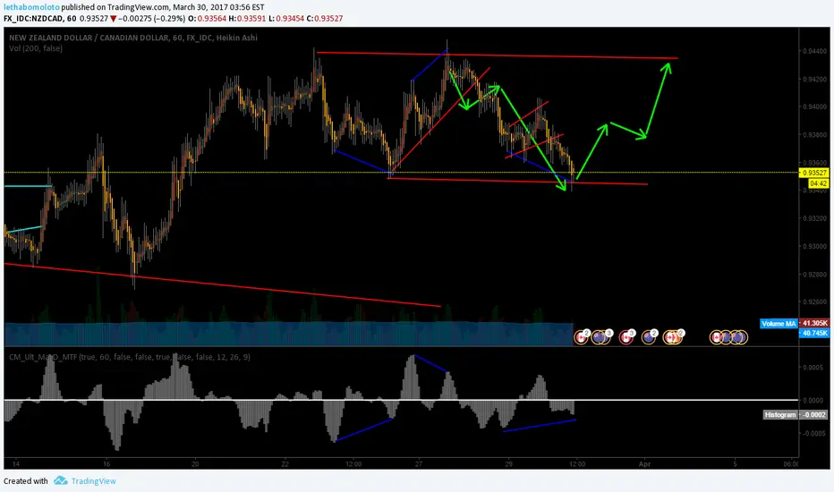The height and width of the screenshot is (492, 834).
Task: Click the -0.0005 histogram axis label
Action: (813, 434)
